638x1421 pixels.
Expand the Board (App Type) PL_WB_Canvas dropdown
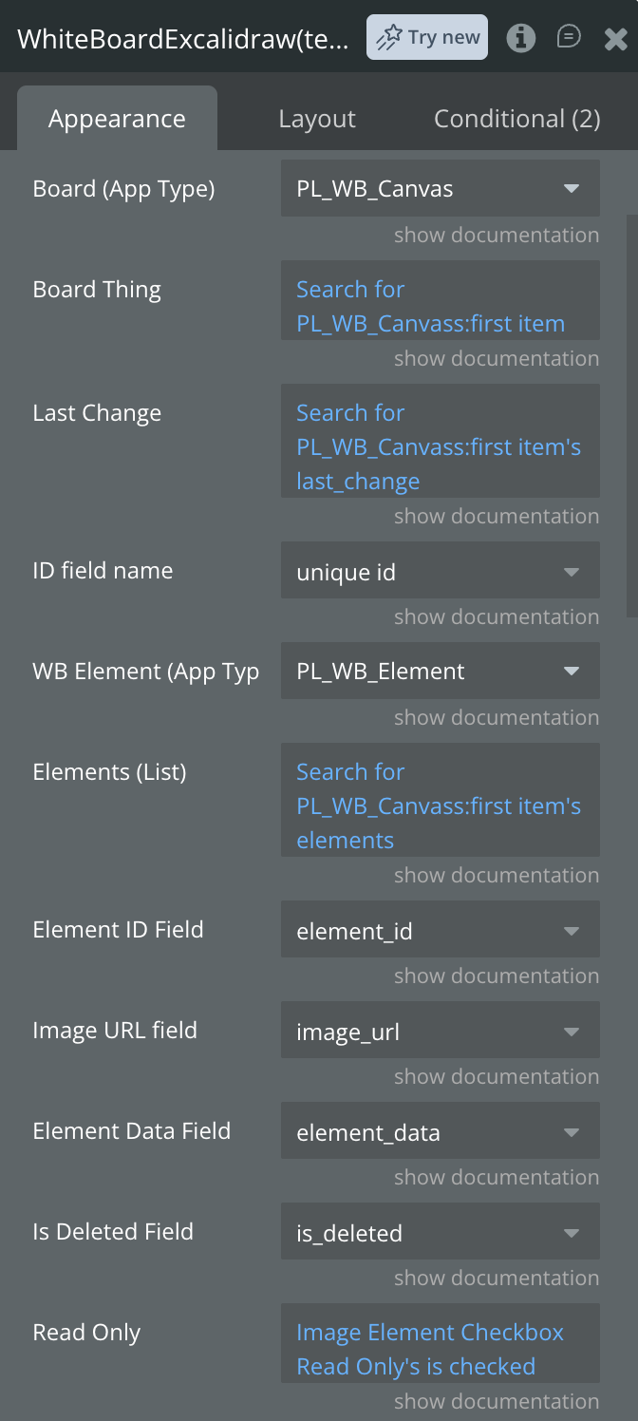click(x=441, y=189)
